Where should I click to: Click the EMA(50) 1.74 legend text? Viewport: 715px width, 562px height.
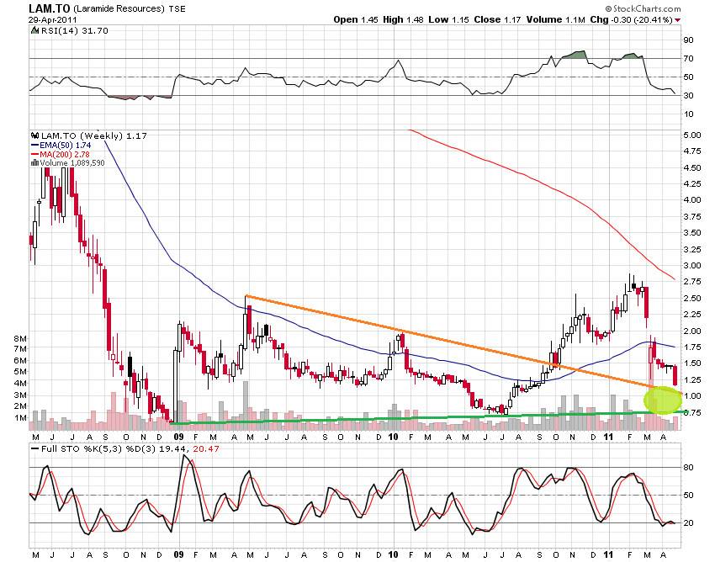[x=66, y=145]
